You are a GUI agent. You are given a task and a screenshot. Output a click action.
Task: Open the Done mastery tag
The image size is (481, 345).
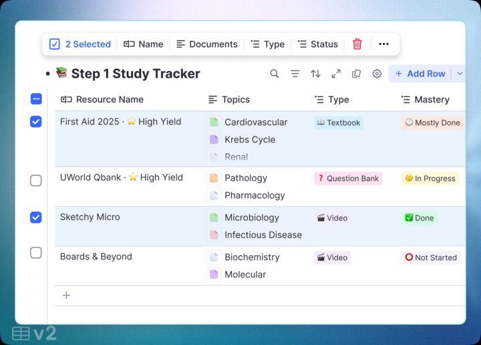pyautogui.click(x=420, y=218)
